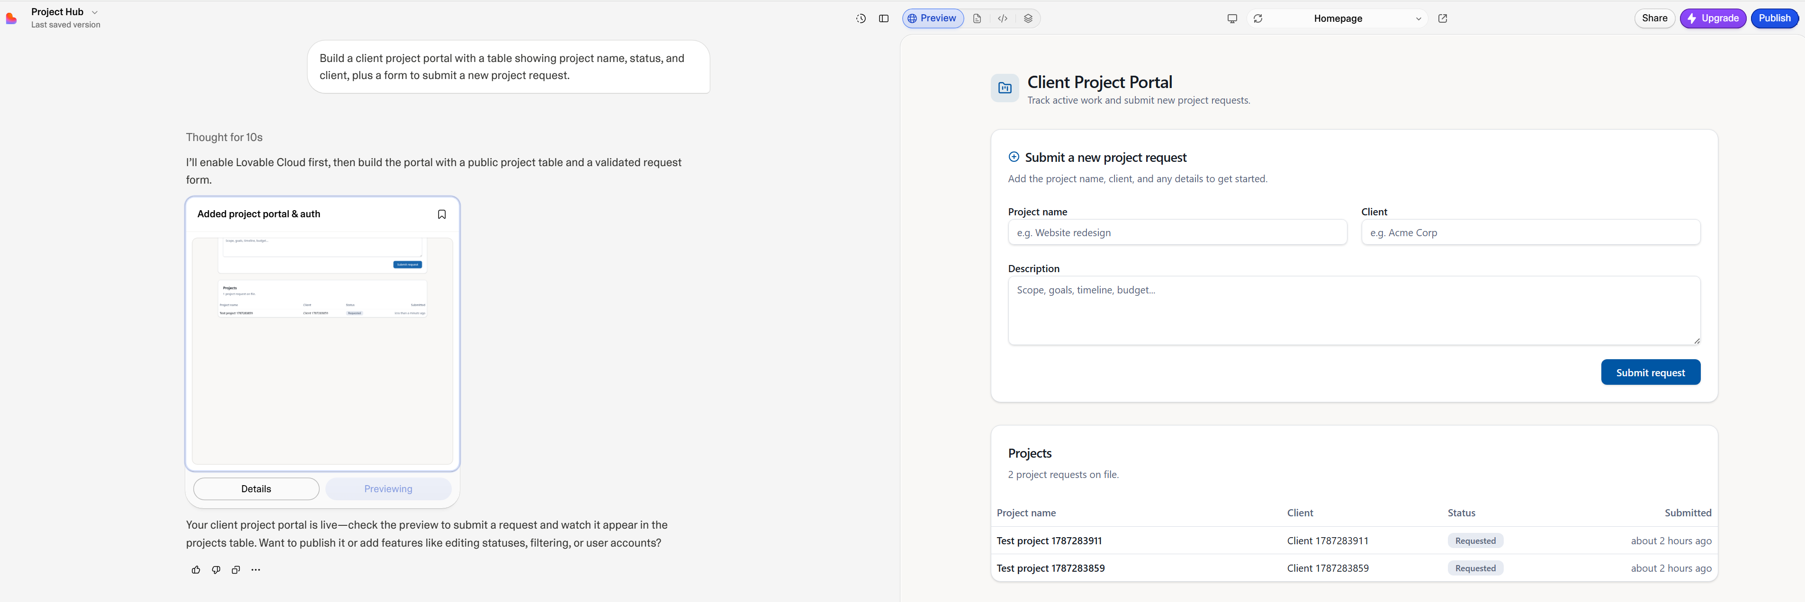Screen dimensions: 1805x602
Task: Click the Client column header
Action: tap(1300, 513)
